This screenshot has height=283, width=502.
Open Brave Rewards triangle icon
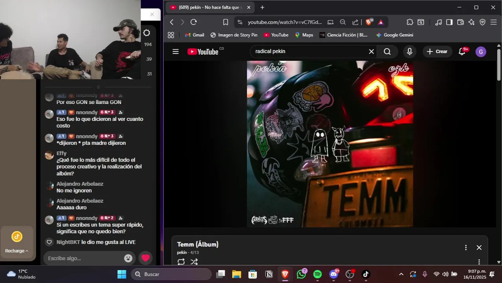click(381, 22)
